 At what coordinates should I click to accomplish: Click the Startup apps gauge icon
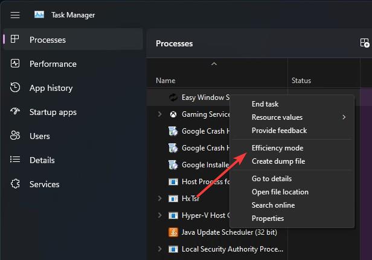coord(16,112)
